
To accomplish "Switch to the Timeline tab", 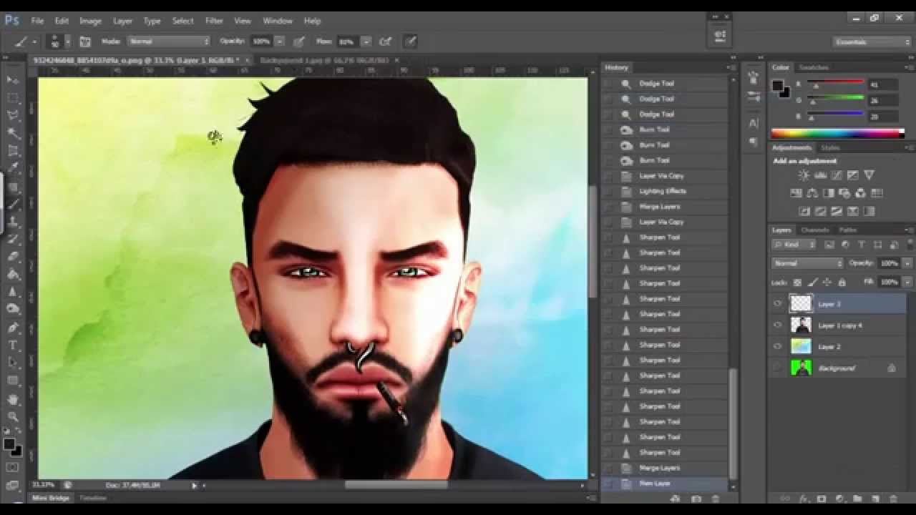I will [x=93, y=498].
